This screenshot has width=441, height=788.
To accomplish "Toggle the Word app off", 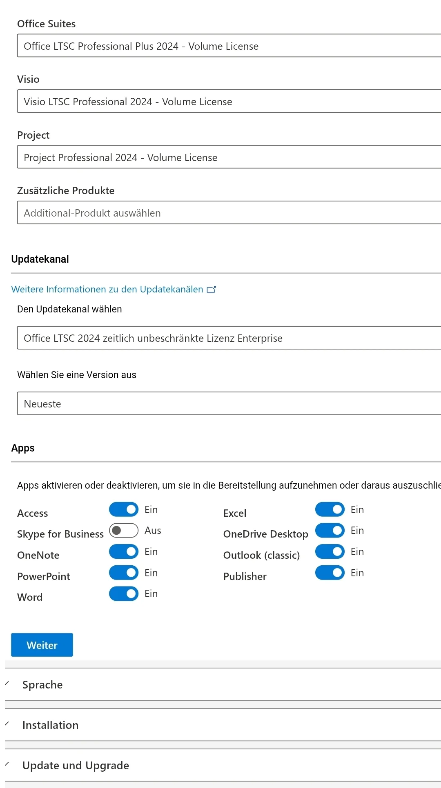I will (x=124, y=593).
